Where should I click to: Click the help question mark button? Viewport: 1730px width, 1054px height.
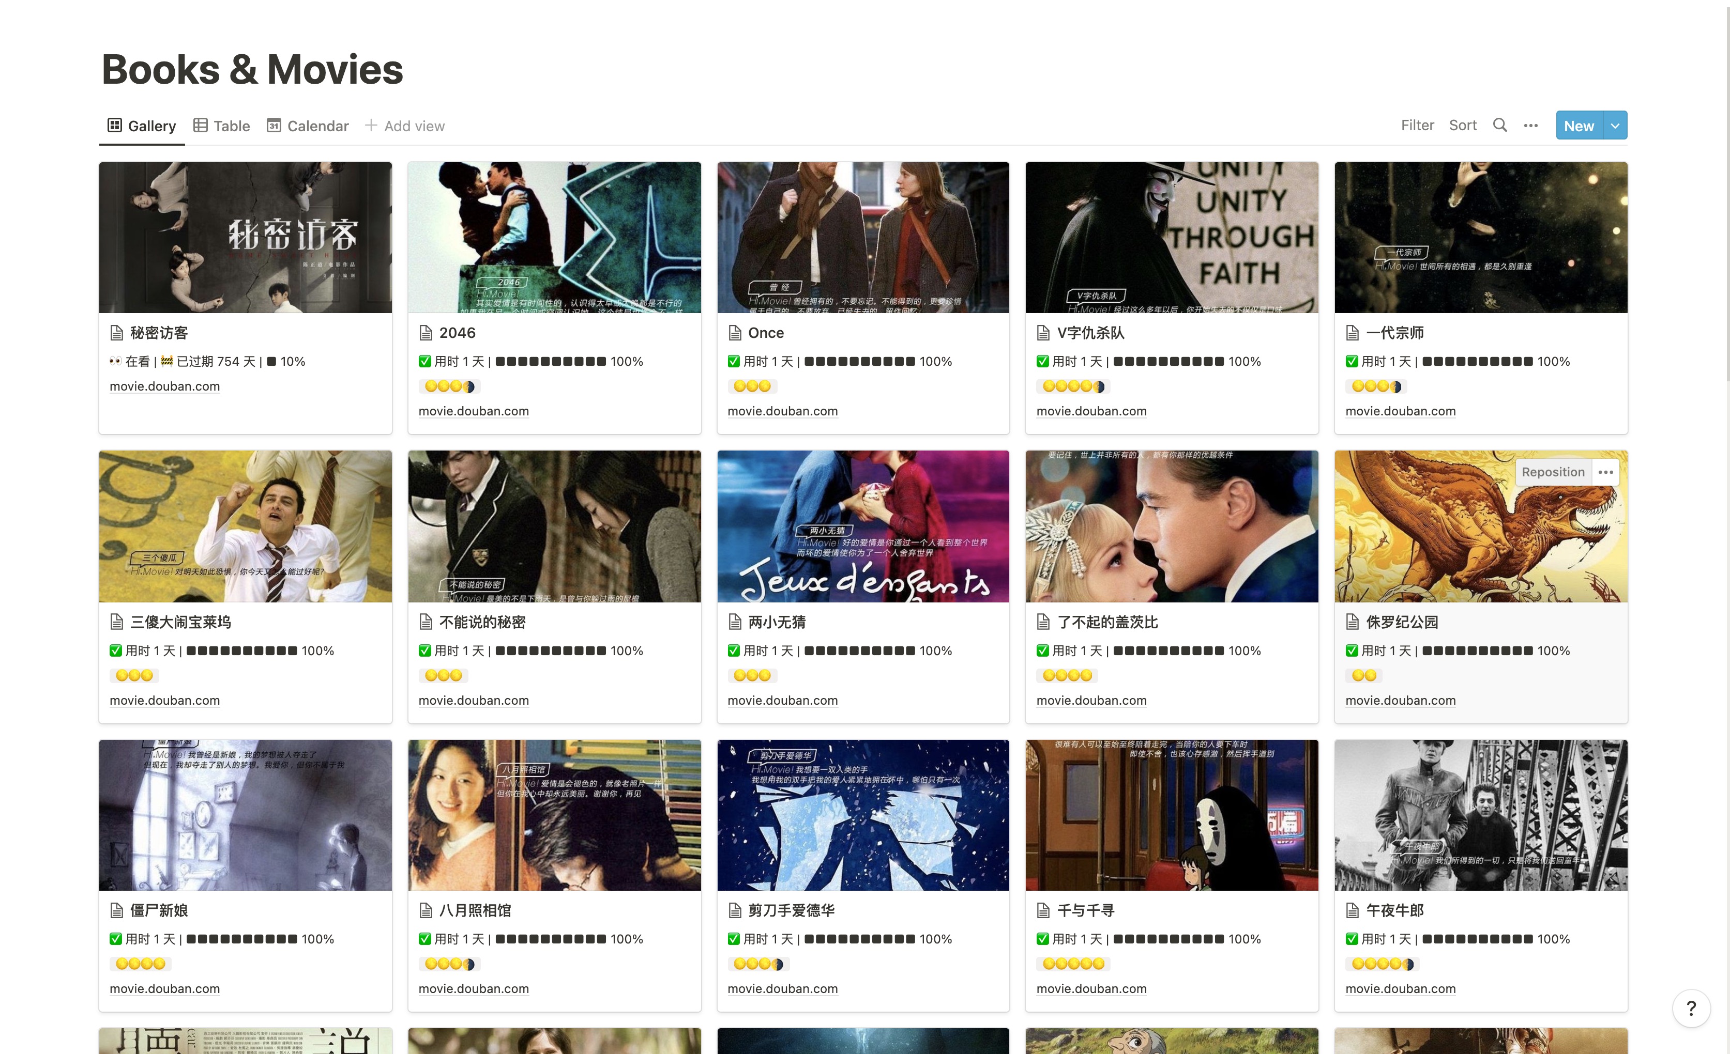coord(1691,1008)
